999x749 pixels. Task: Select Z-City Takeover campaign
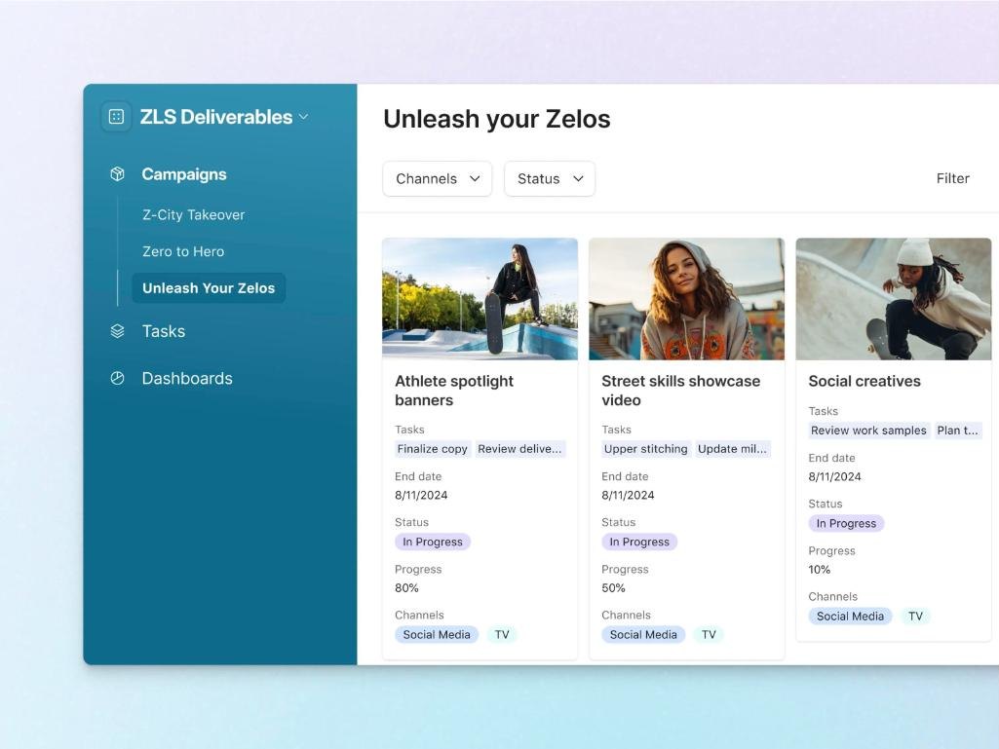[194, 214]
